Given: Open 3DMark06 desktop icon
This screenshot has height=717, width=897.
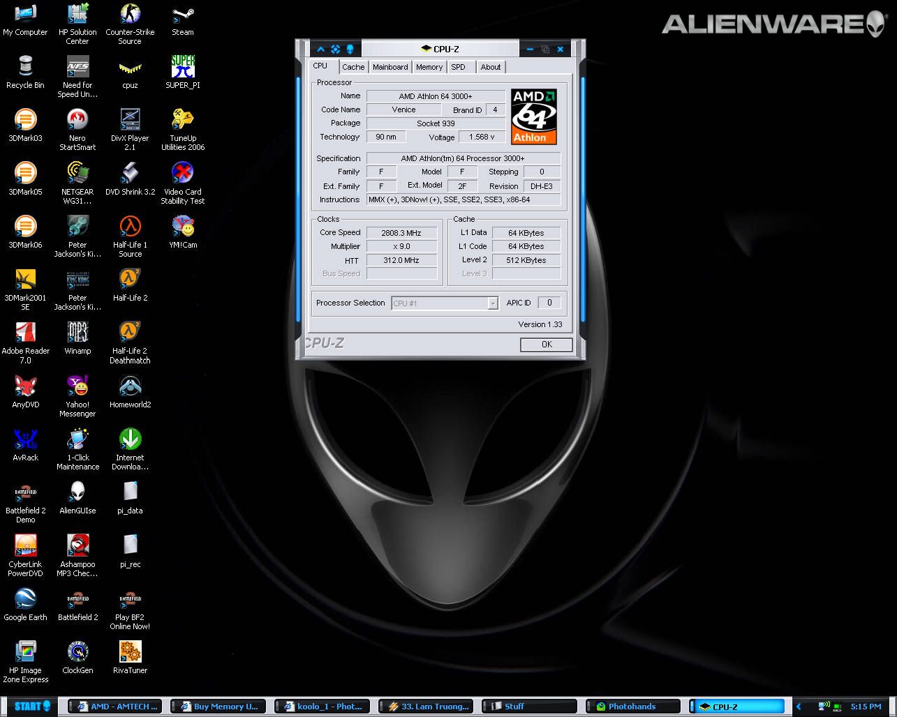Looking at the screenshot, I should 25,232.
